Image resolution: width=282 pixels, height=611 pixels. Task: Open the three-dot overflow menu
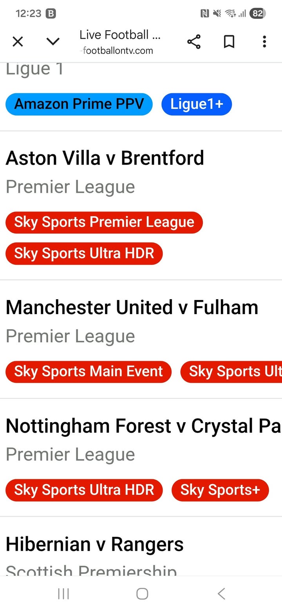(264, 41)
